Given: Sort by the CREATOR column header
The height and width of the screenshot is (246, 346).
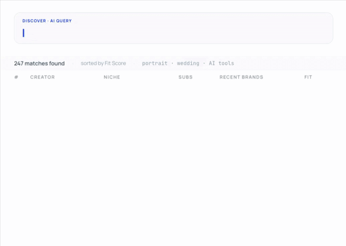Looking at the screenshot, I should point(42,77).
